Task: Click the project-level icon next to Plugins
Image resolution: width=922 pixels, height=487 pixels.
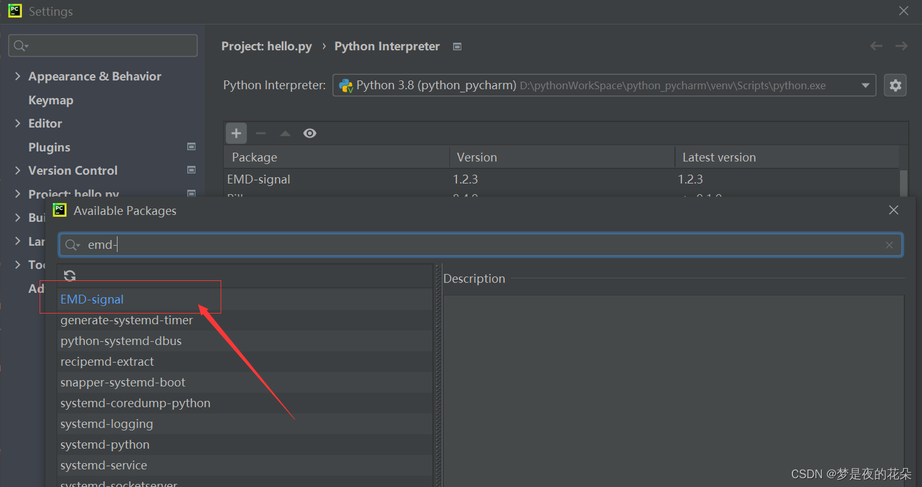Action: click(x=192, y=146)
